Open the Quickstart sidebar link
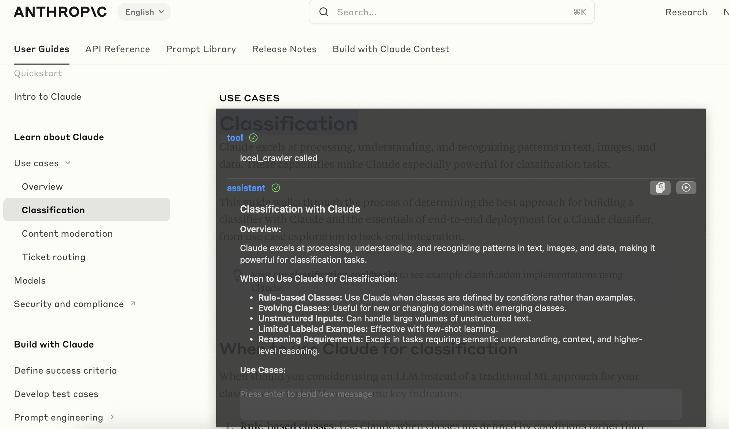The image size is (729, 429). tap(38, 73)
